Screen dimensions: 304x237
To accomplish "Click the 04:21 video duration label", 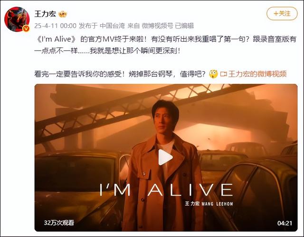I will pos(285,223).
